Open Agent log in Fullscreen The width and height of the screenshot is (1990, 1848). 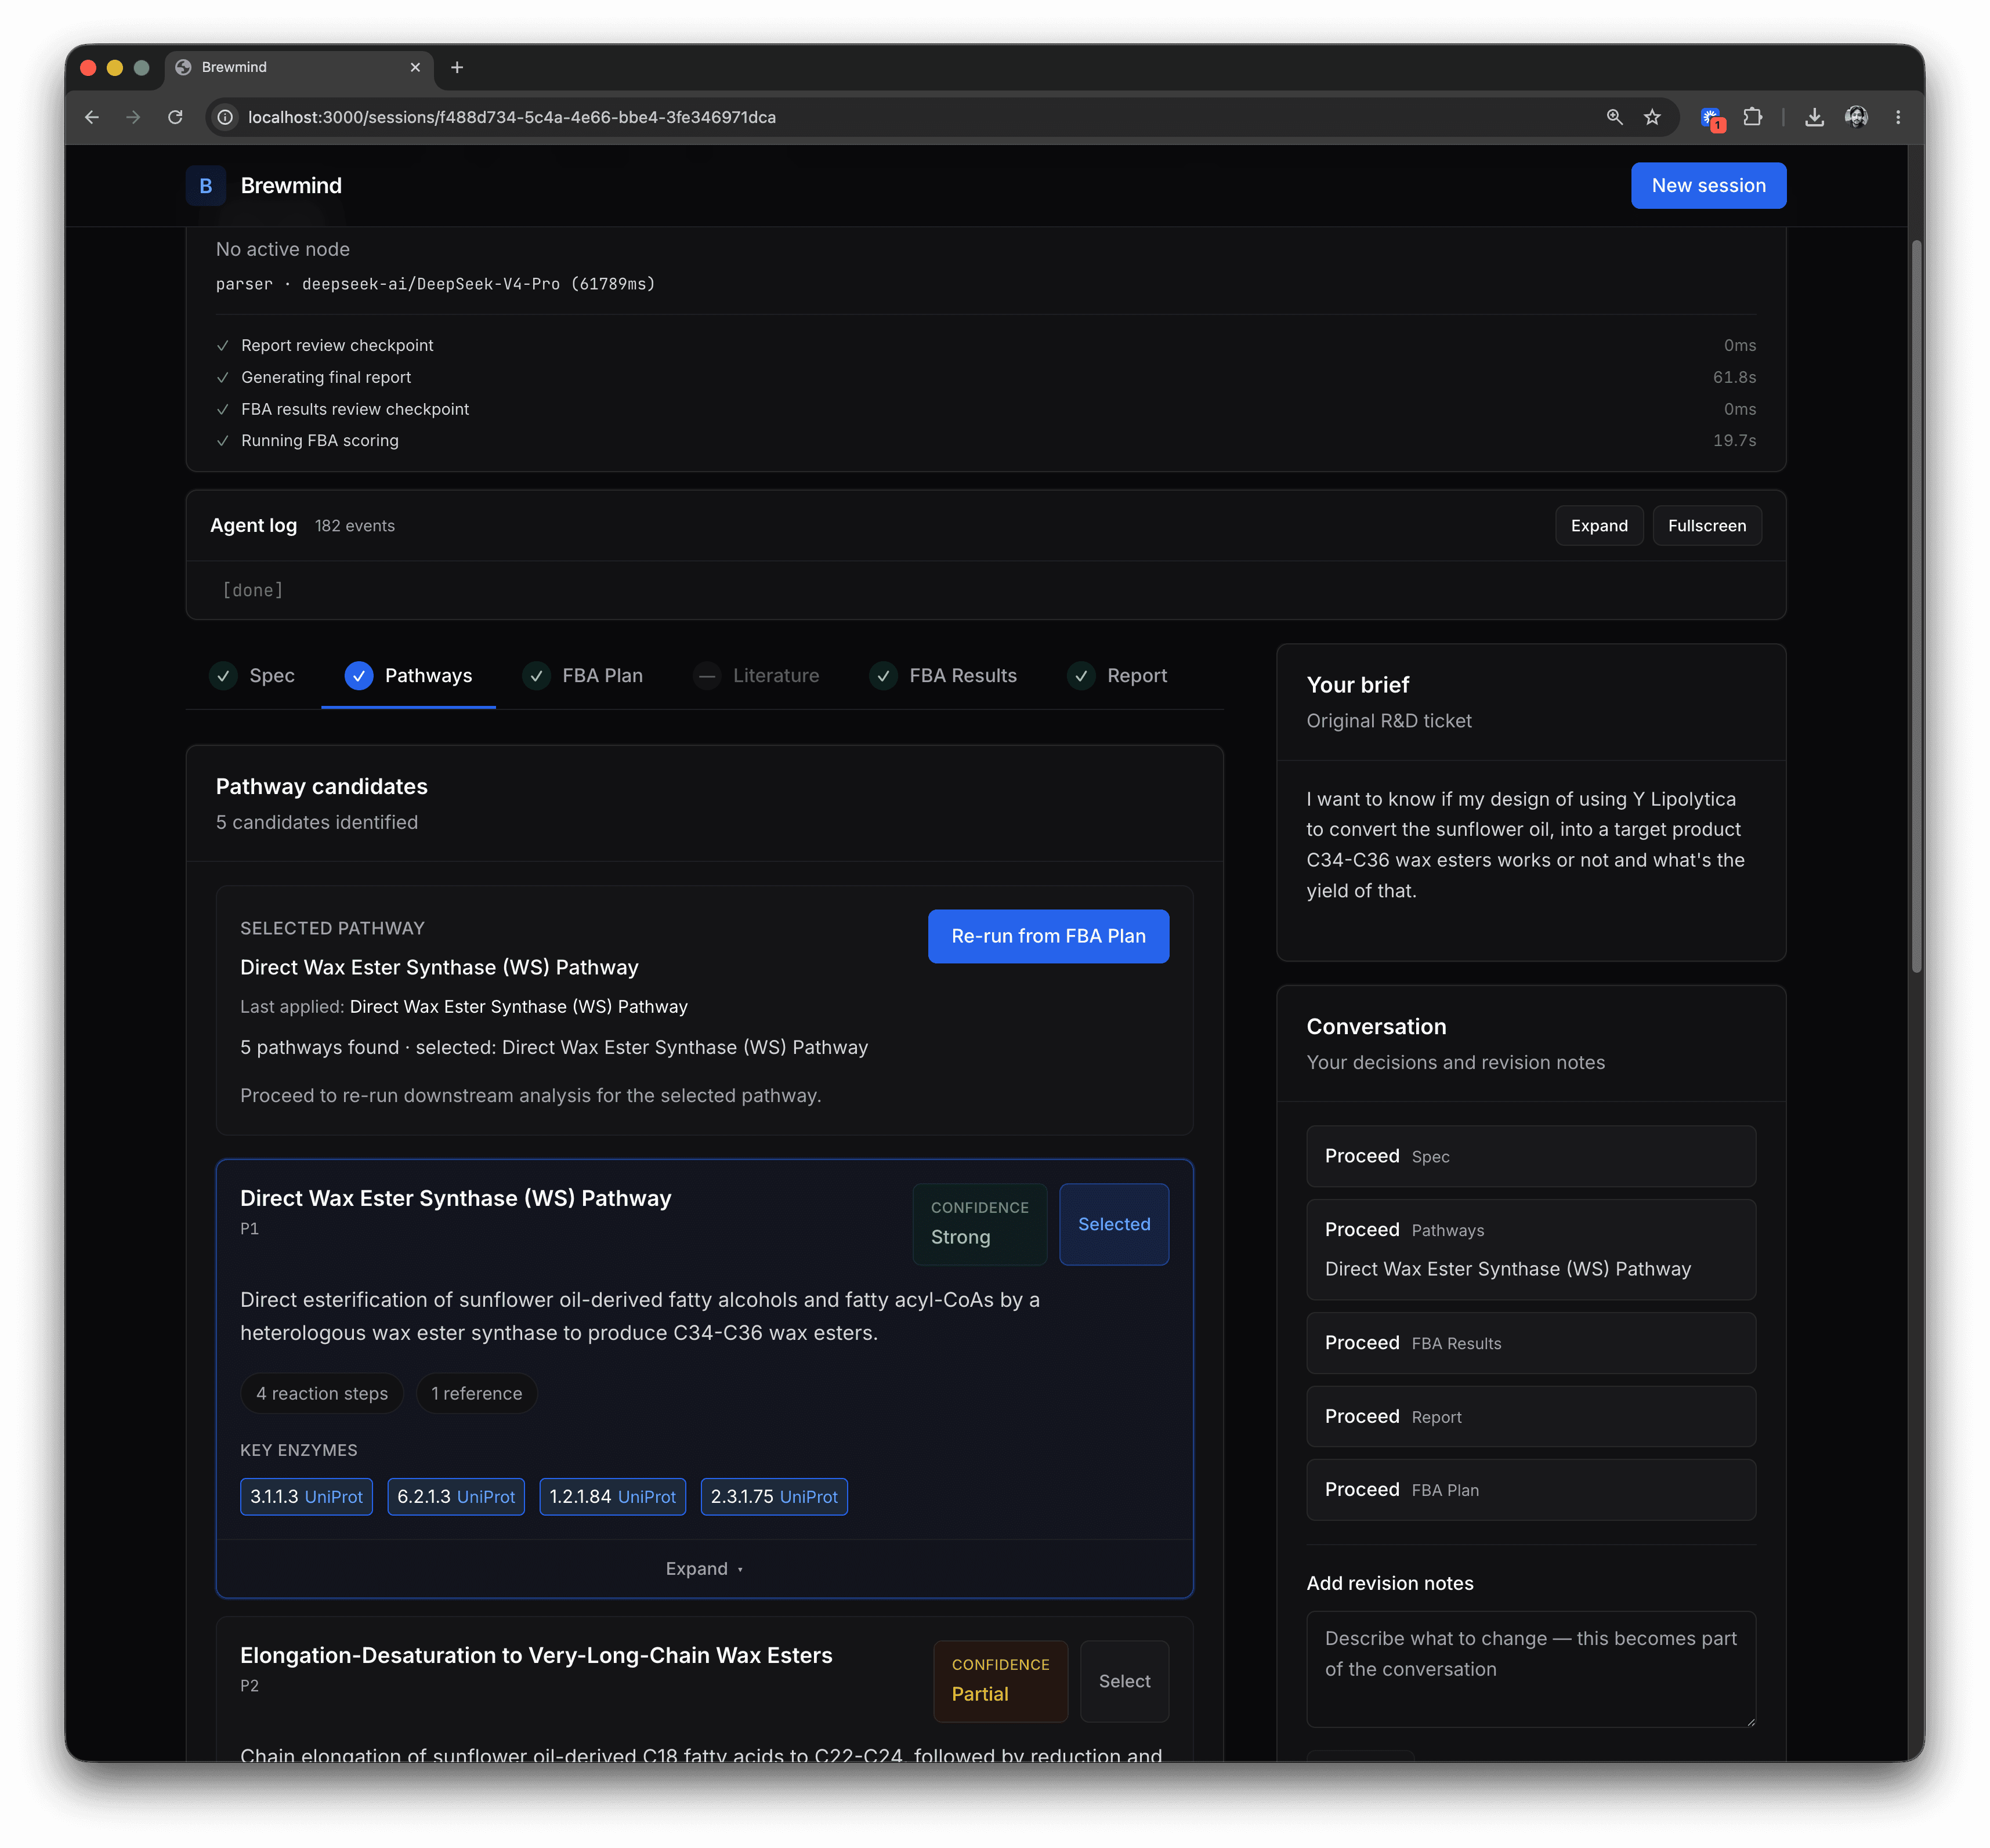1706,526
